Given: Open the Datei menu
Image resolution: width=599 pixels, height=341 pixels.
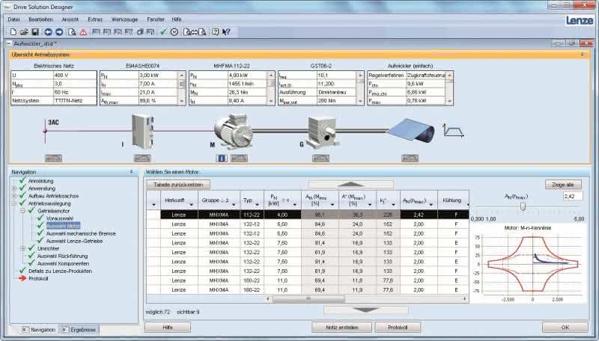Looking at the screenshot, I should click(x=13, y=19).
